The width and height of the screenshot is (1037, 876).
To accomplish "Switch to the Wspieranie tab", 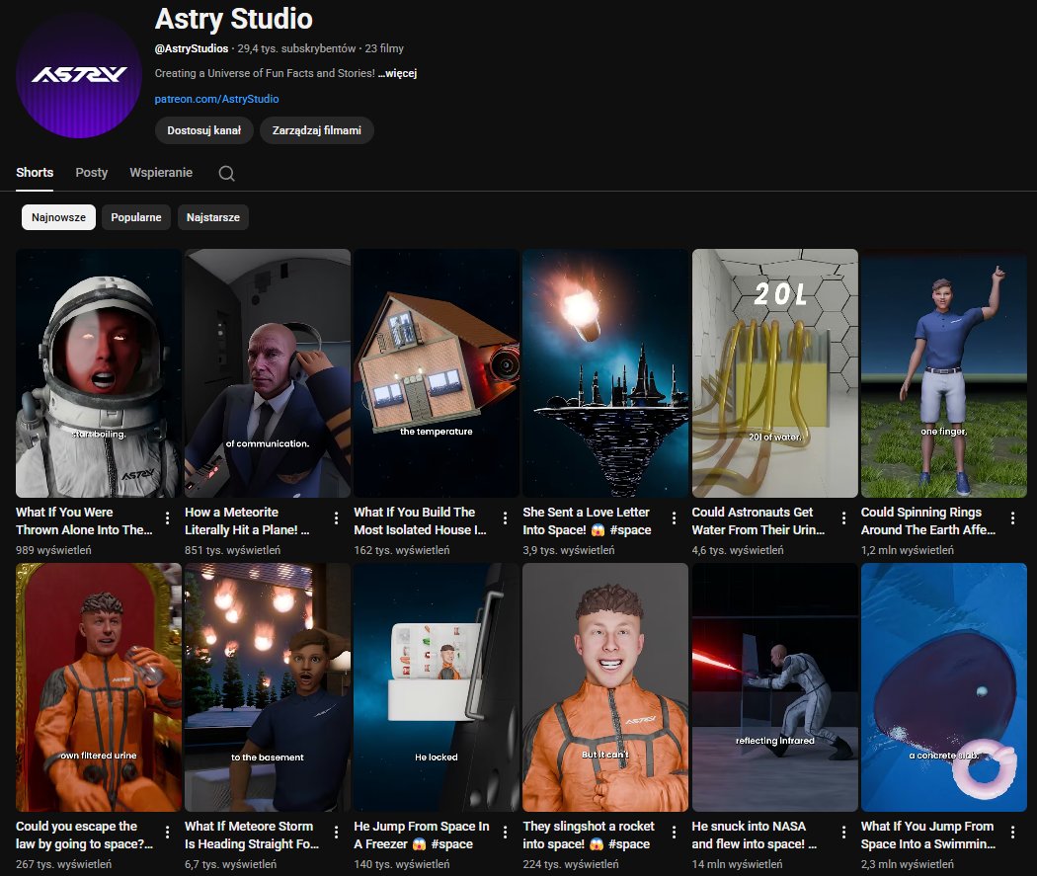I will point(161,173).
